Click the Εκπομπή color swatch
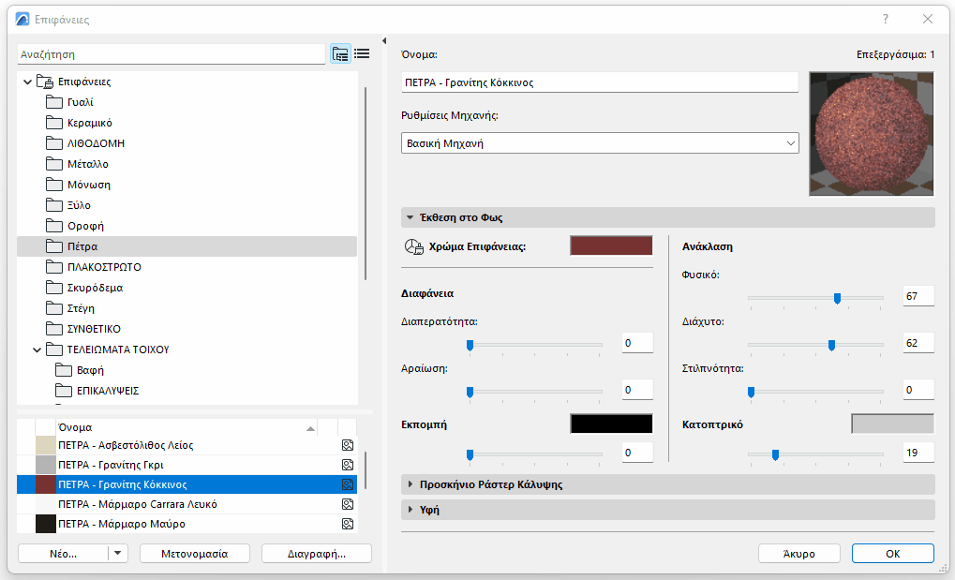This screenshot has width=955, height=580. point(610,423)
